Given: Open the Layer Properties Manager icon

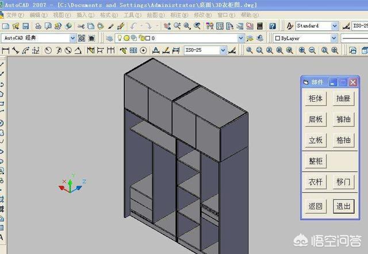Looking at the screenshot, I should coord(109,38).
